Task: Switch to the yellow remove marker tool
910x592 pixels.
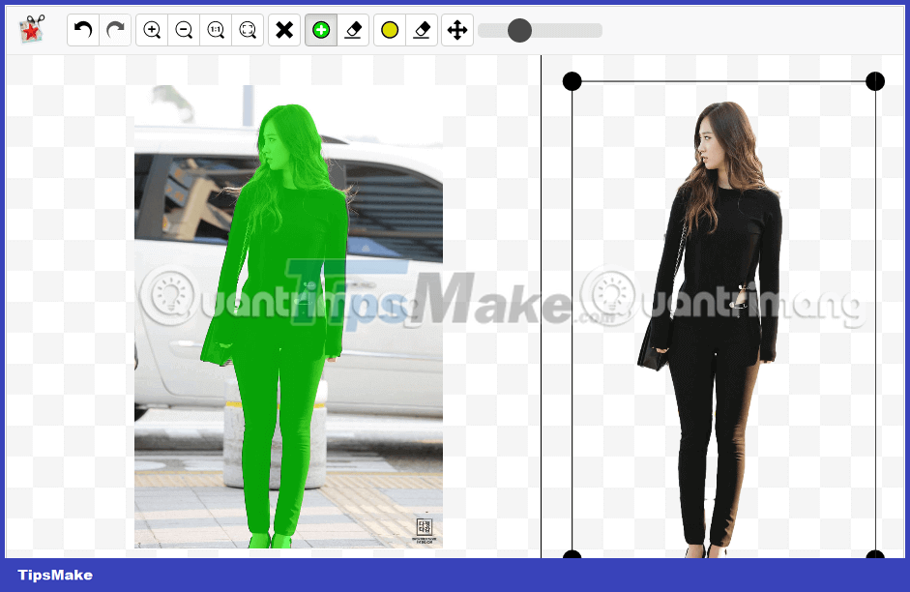Action: (x=390, y=29)
